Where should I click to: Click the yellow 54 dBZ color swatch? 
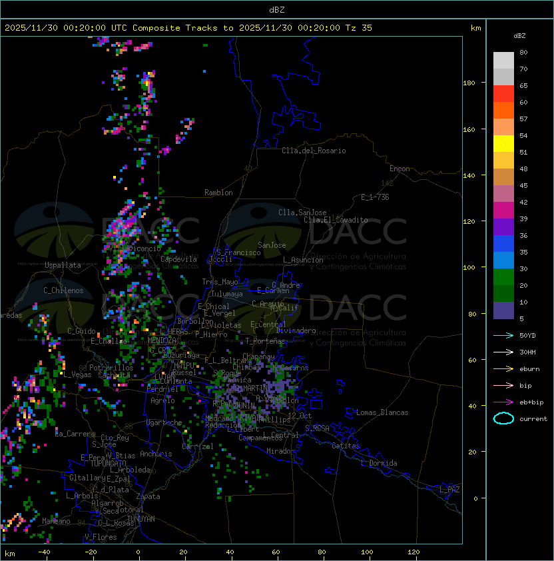[x=503, y=143]
